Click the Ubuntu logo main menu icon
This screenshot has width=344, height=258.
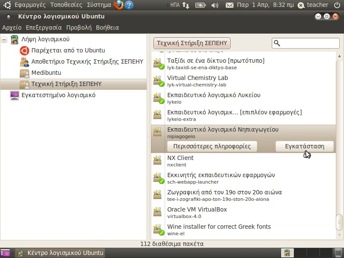pyautogui.click(x=7, y=5)
